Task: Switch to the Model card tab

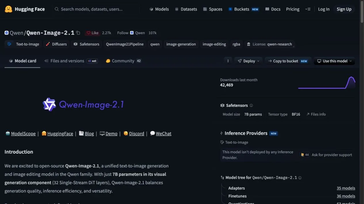Action: [x=22, y=61]
